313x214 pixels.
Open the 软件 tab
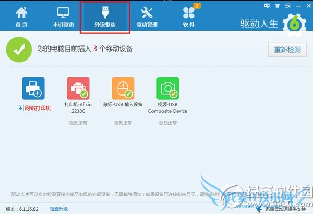coord(189,17)
